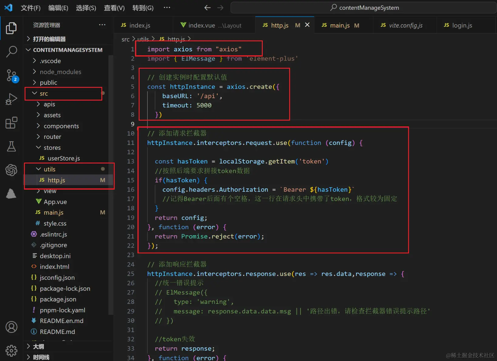Open the ChatGPT extension icon
The width and height of the screenshot is (497, 361).
11,170
